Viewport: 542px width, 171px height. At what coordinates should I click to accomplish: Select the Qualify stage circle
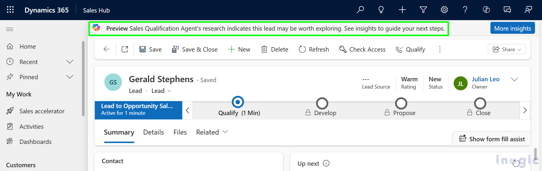click(238, 102)
